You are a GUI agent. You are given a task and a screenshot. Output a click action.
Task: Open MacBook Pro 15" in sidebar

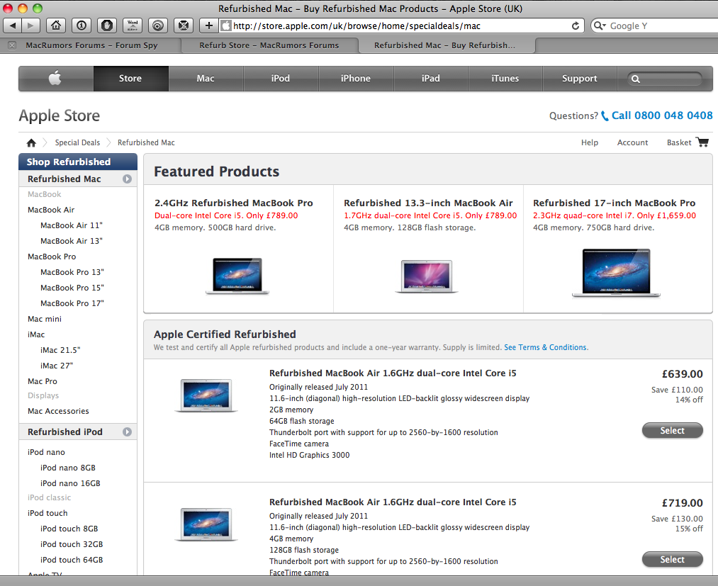click(72, 288)
